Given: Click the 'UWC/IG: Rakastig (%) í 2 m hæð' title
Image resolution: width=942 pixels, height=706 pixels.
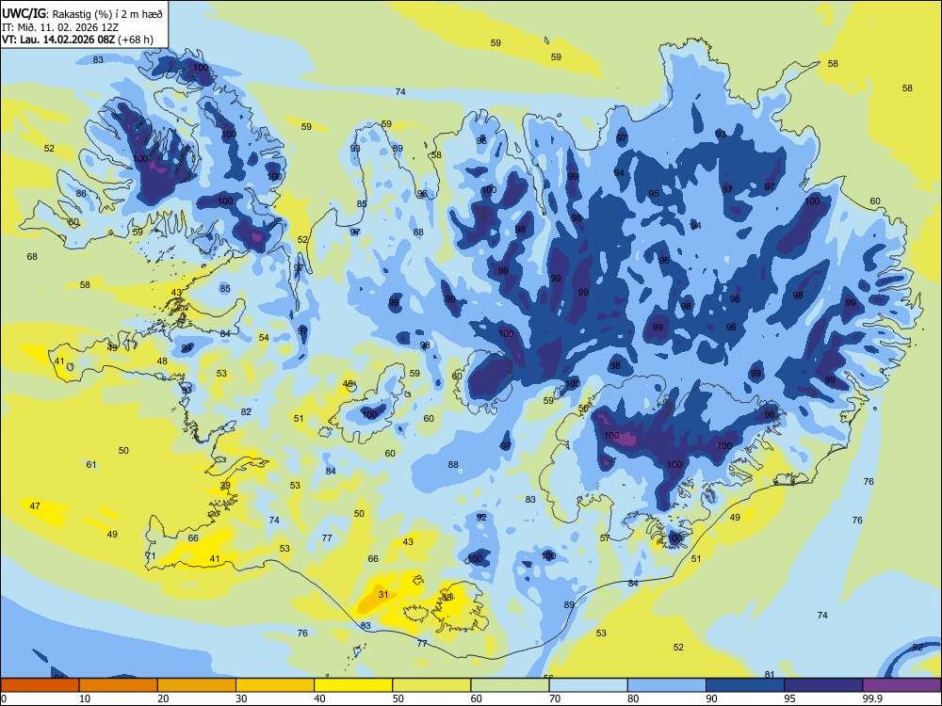Looking at the screenshot, I should 82,13.
